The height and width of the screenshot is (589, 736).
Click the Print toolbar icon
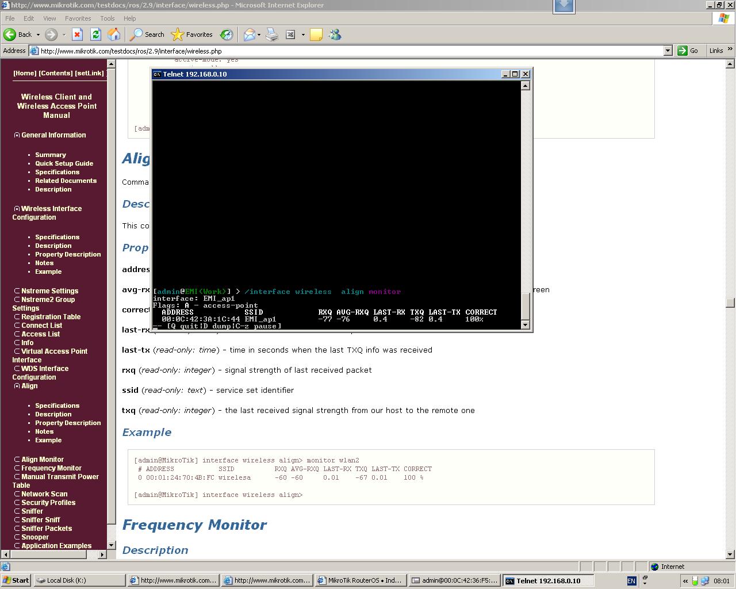click(272, 35)
